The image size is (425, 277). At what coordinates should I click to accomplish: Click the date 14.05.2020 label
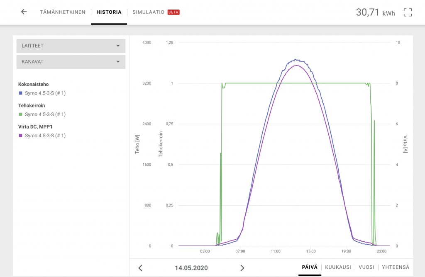(191, 268)
